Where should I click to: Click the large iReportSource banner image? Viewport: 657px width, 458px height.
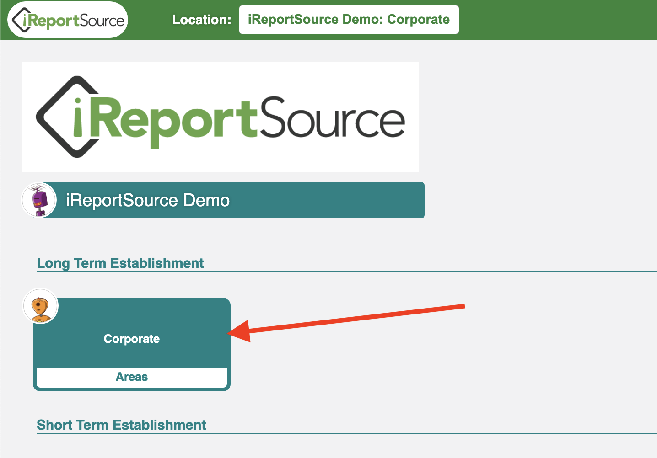click(220, 117)
